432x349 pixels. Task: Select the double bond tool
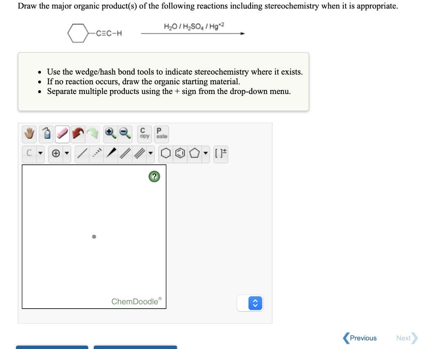pyautogui.click(x=125, y=153)
